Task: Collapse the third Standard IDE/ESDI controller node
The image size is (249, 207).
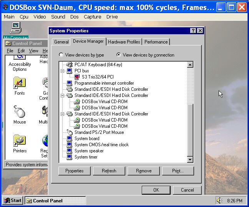Action: click(x=63, y=114)
